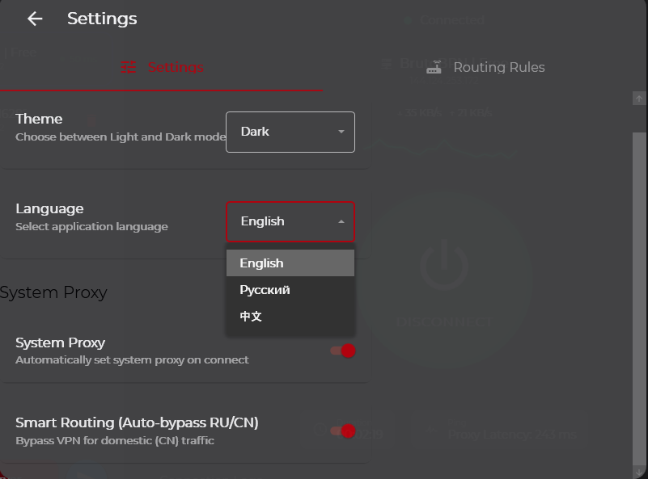Choose 中文 from the language list
Screen dimensions: 648x479
point(290,317)
